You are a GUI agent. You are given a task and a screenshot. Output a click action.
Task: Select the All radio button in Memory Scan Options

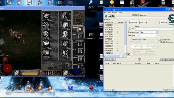[x=152, y=42]
